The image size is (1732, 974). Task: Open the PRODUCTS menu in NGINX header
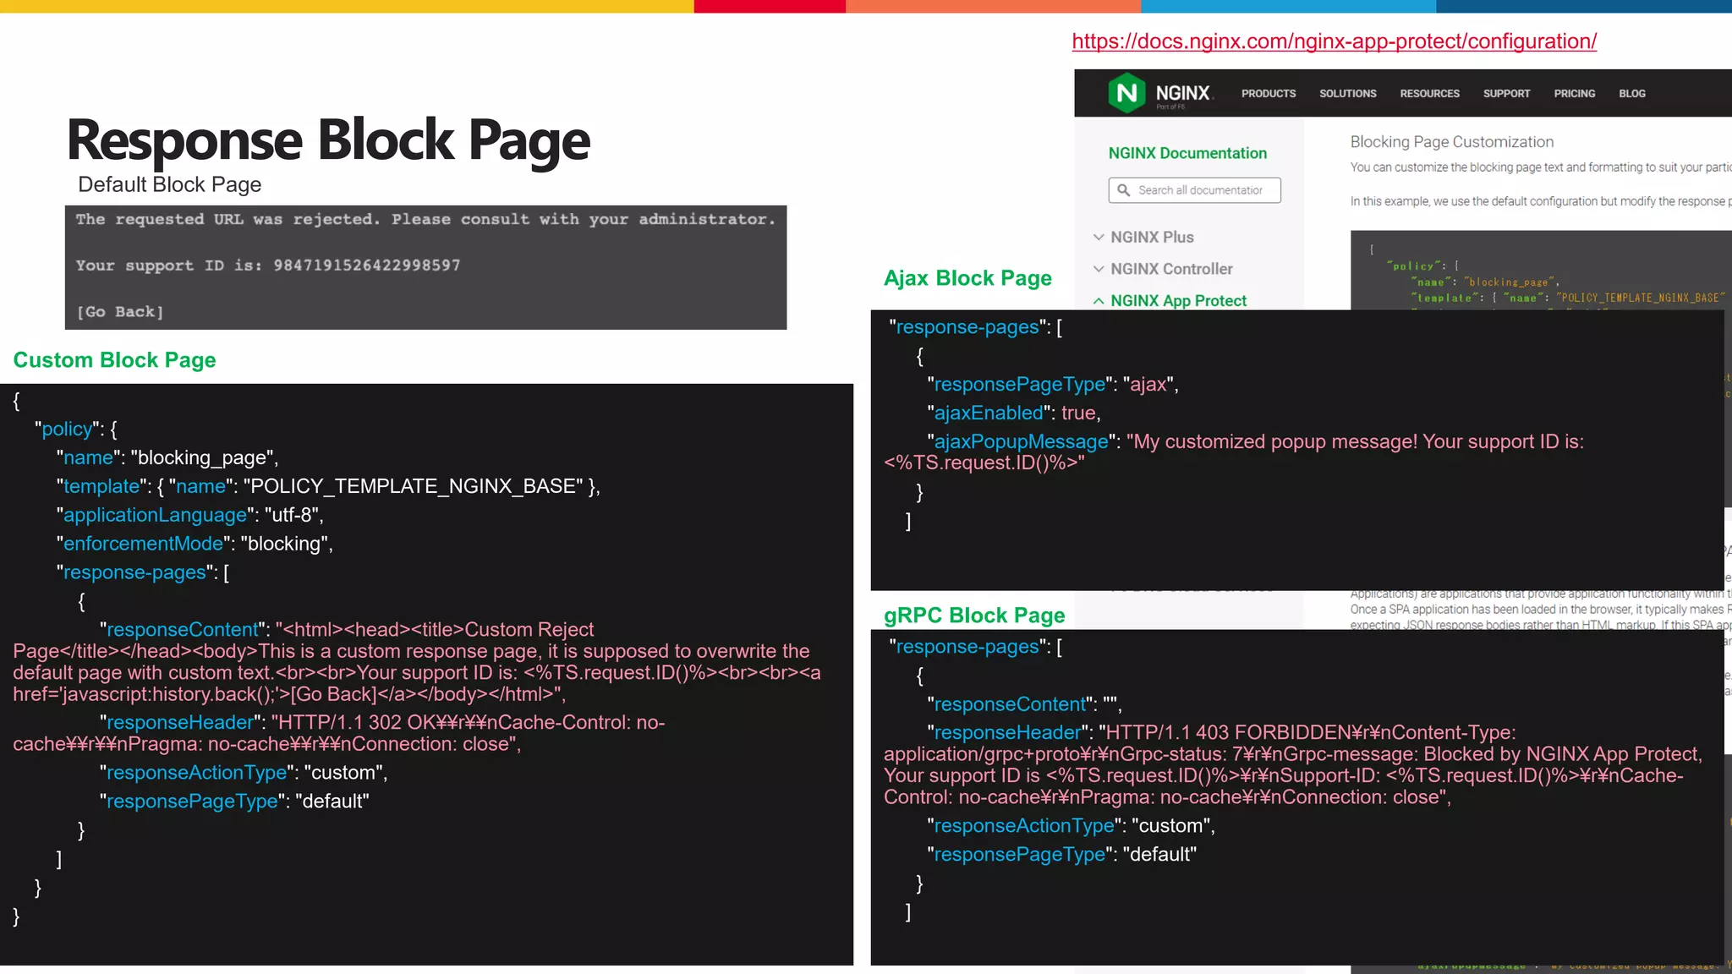pos(1269,94)
